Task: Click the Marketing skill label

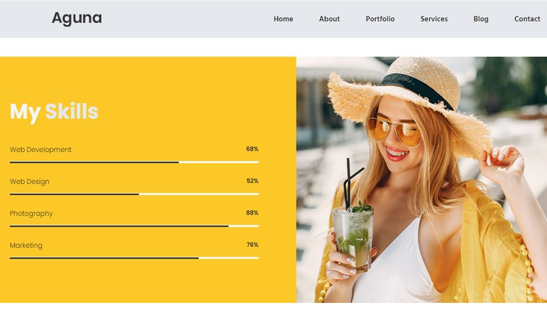Action: coord(26,245)
